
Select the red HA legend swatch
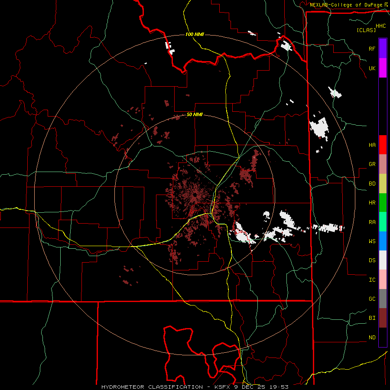[383, 145]
